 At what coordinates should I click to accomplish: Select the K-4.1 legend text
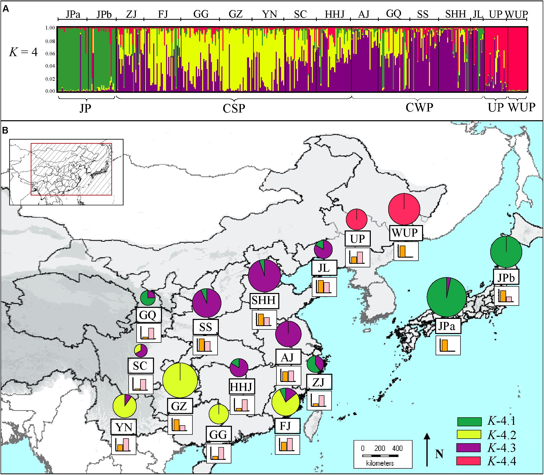(502, 421)
